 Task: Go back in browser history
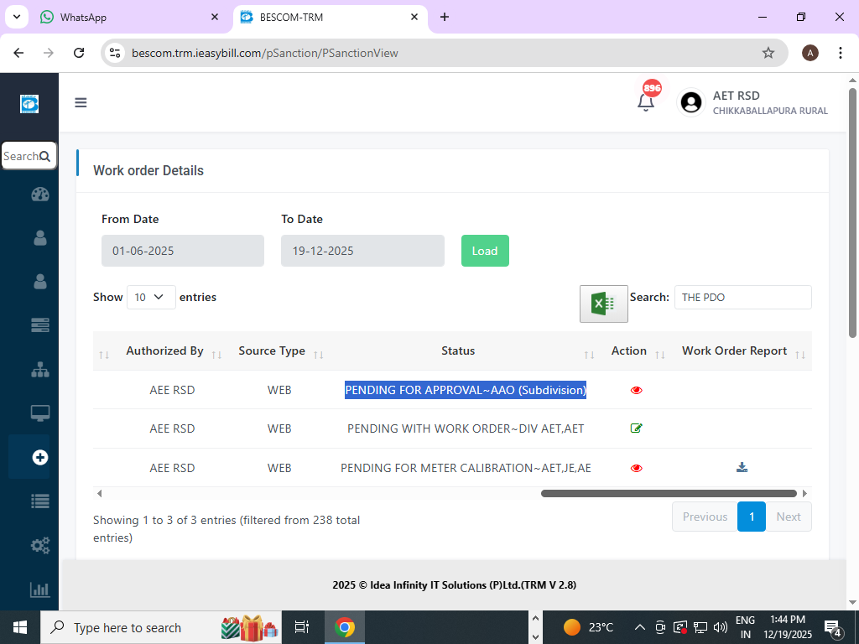point(18,53)
